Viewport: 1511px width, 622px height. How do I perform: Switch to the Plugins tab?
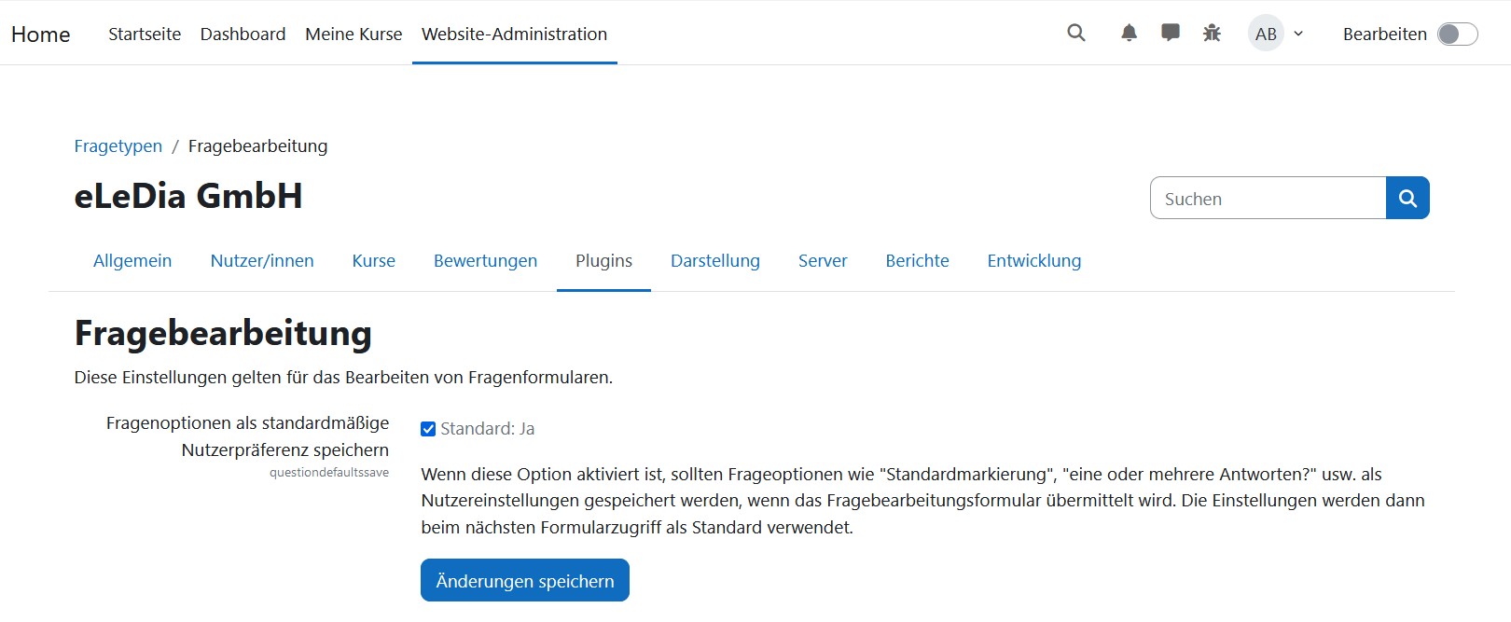(x=603, y=261)
